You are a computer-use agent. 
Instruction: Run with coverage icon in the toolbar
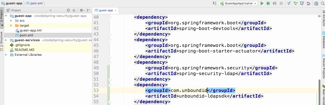275,4
